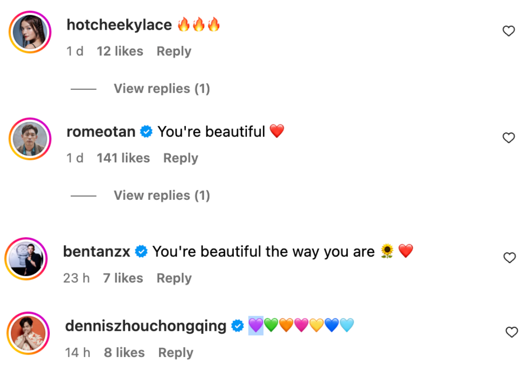Reply to romeotan's comment

click(x=181, y=158)
